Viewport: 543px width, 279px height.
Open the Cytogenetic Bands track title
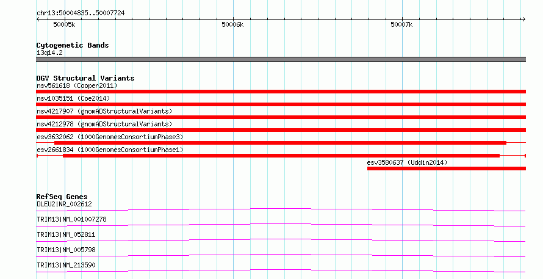(73, 45)
